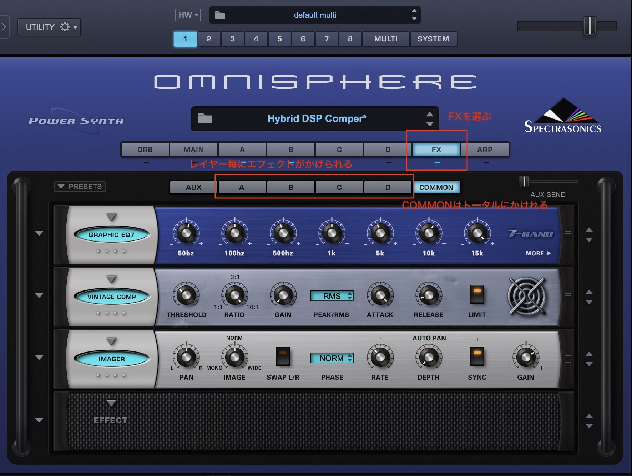Open layer B page tab
The width and height of the screenshot is (632, 476).
click(291, 150)
